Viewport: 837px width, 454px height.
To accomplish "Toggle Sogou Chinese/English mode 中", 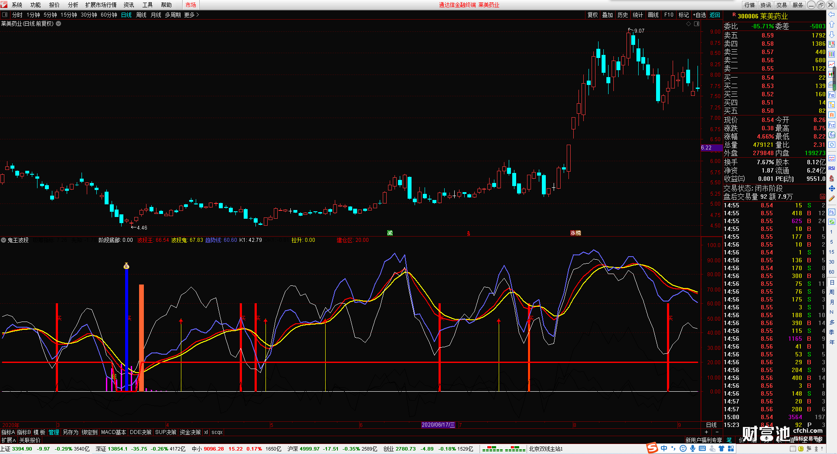I will (663, 448).
